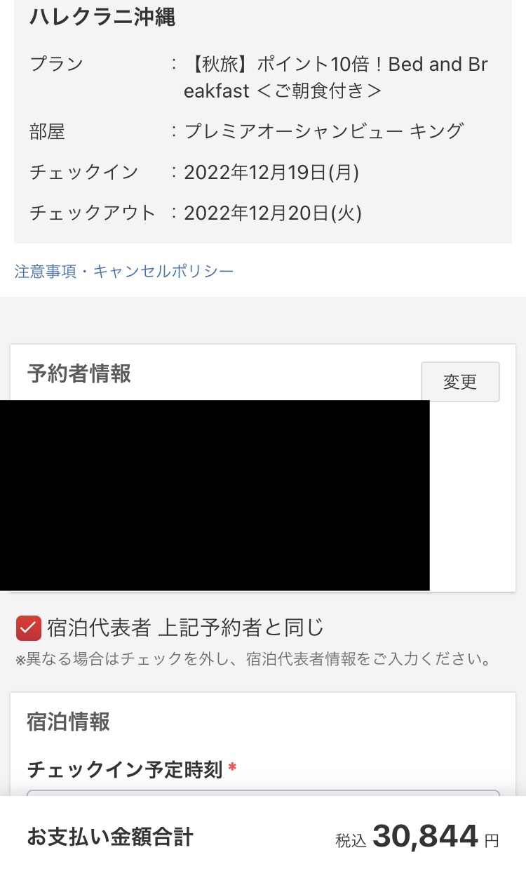Click the 宿泊情報 section heading
The height and width of the screenshot is (876, 526).
coord(68,722)
